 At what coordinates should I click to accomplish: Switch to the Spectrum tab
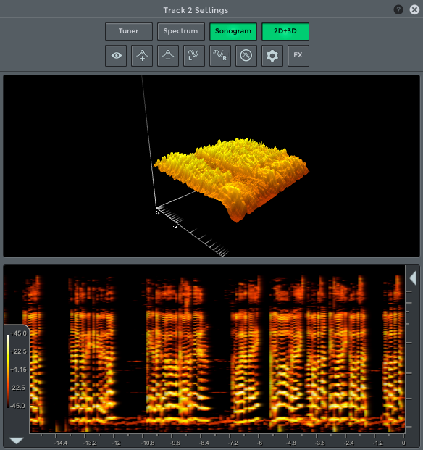click(180, 31)
